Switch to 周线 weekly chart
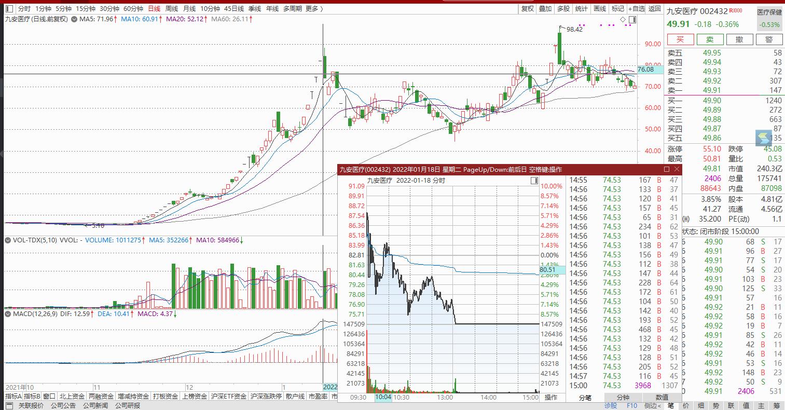The image size is (785, 410). click(172, 9)
